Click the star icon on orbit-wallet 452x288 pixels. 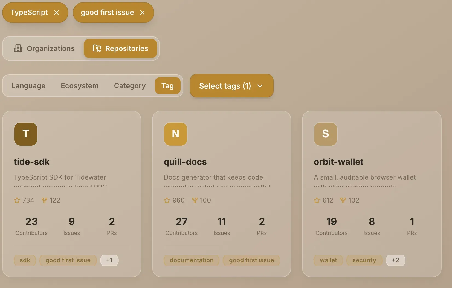[x=317, y=200]
